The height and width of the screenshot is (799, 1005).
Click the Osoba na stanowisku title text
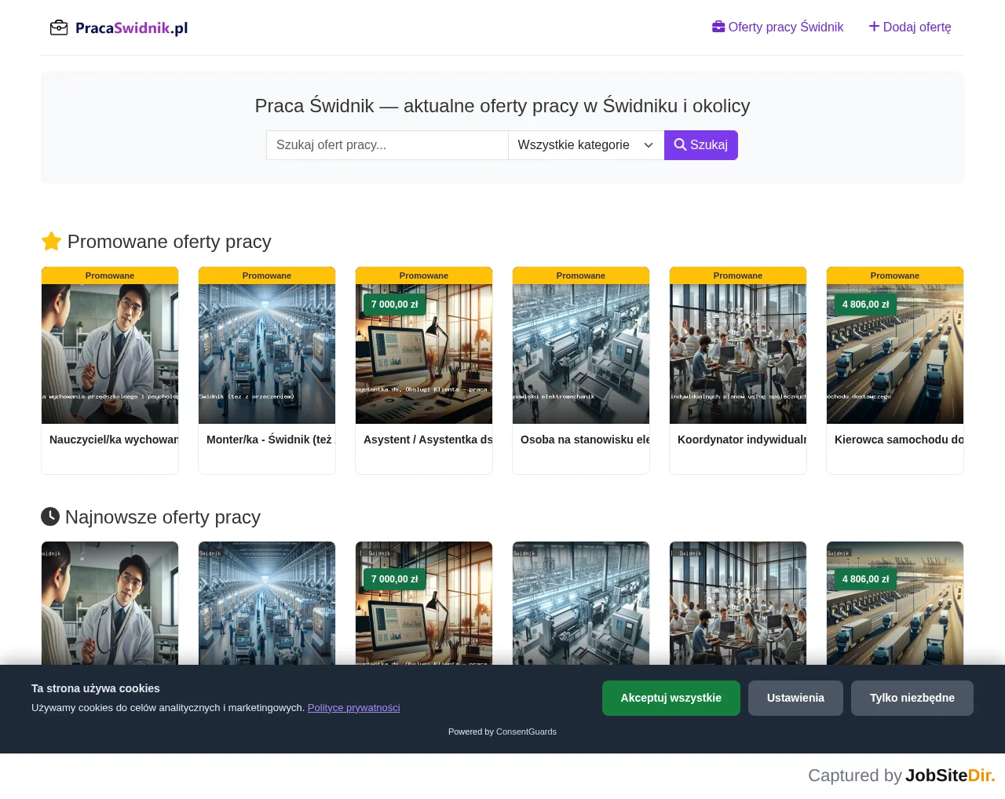(585, 440)
